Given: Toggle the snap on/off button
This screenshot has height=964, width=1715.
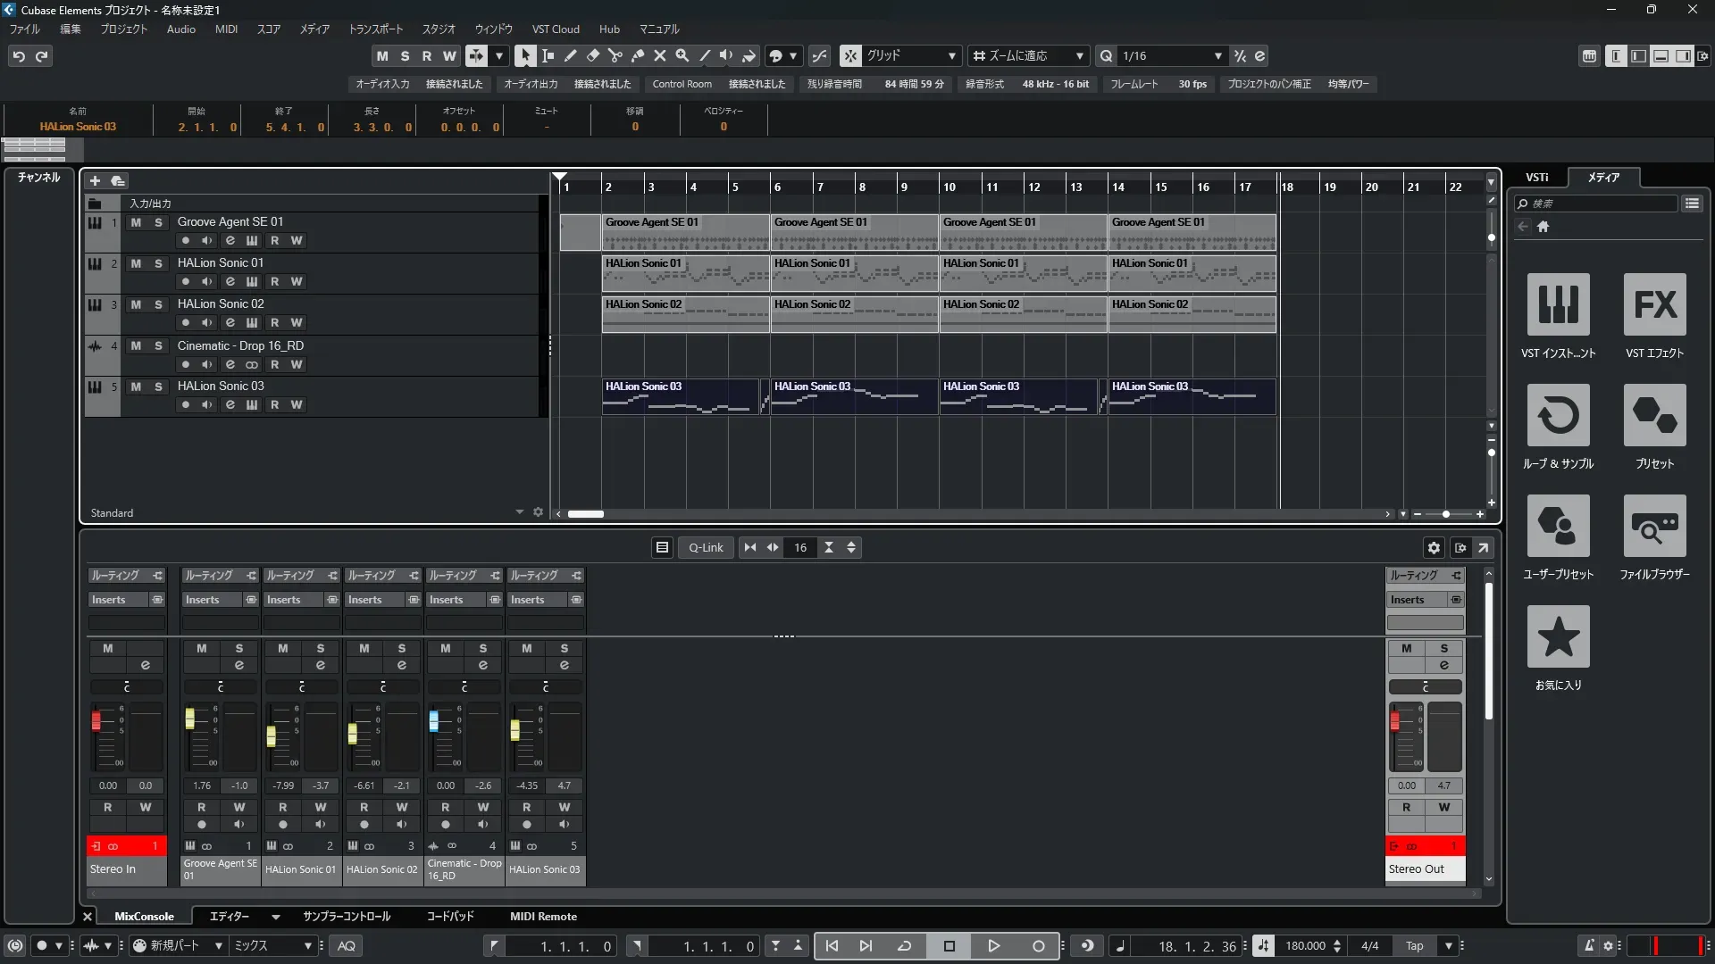Looking at the screenshot, I should (x=850, y=55).
